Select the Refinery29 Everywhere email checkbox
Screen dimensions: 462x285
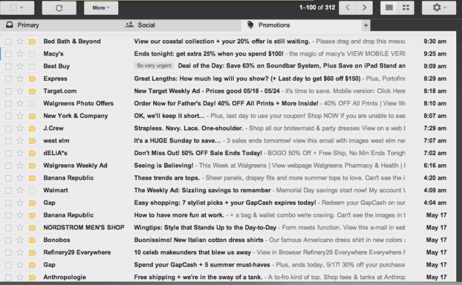(x=8, y=252)
